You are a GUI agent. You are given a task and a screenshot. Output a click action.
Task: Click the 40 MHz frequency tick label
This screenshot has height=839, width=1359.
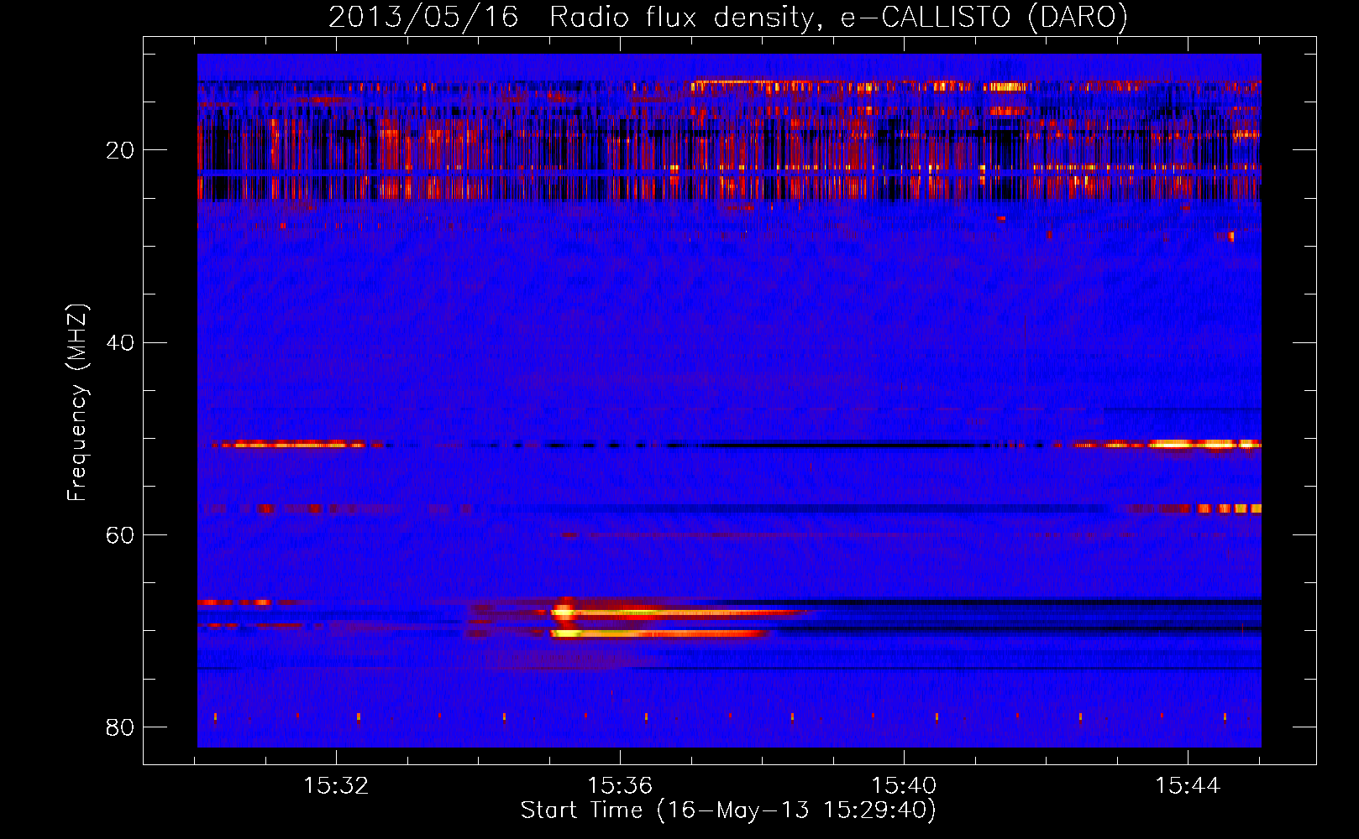119,342
